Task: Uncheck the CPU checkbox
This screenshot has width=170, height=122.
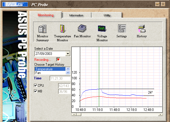Action: click(x=35, y=85)
